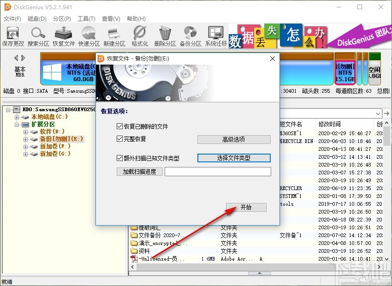Open the 帮助(H) menu
Viewport: 392px width, 286px height.
136,19
